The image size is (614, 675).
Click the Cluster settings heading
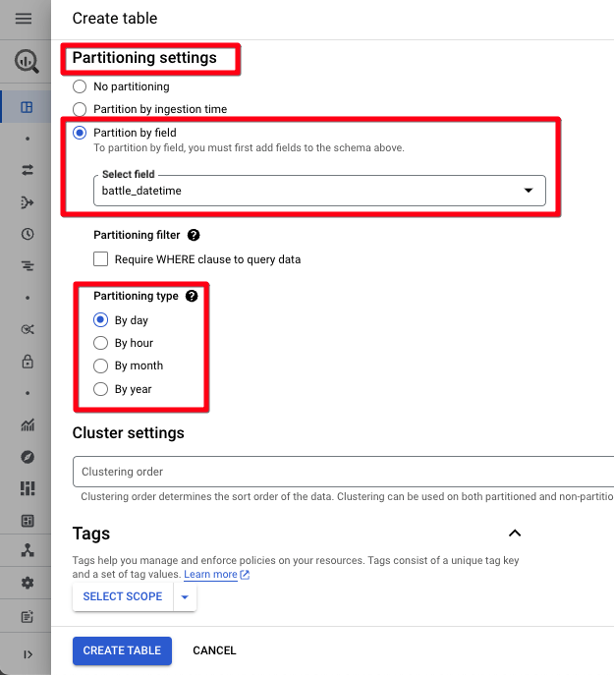click(129, 432)
